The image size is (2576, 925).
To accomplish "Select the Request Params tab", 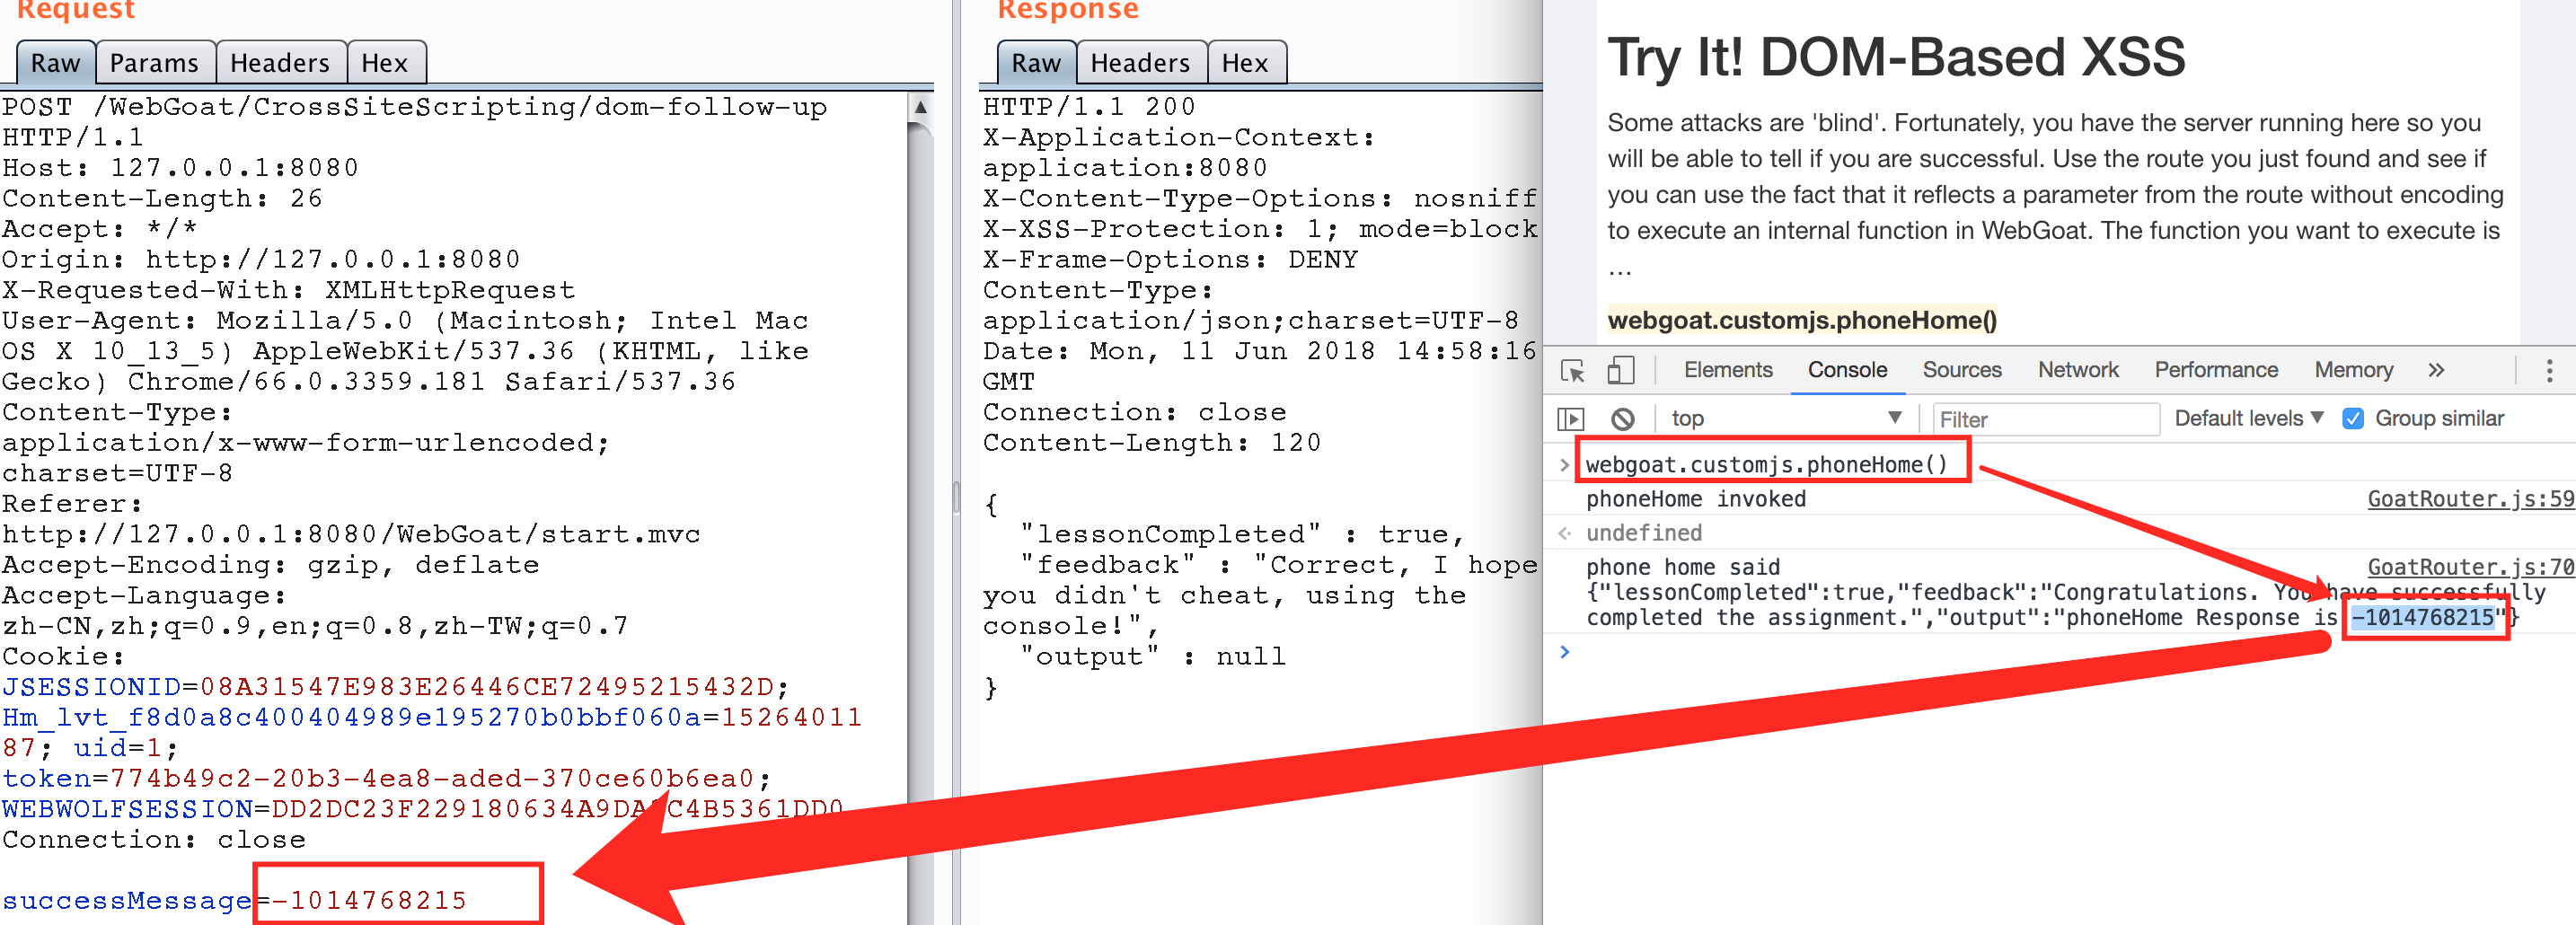I will pyautogui.click(x=154, y=63).
